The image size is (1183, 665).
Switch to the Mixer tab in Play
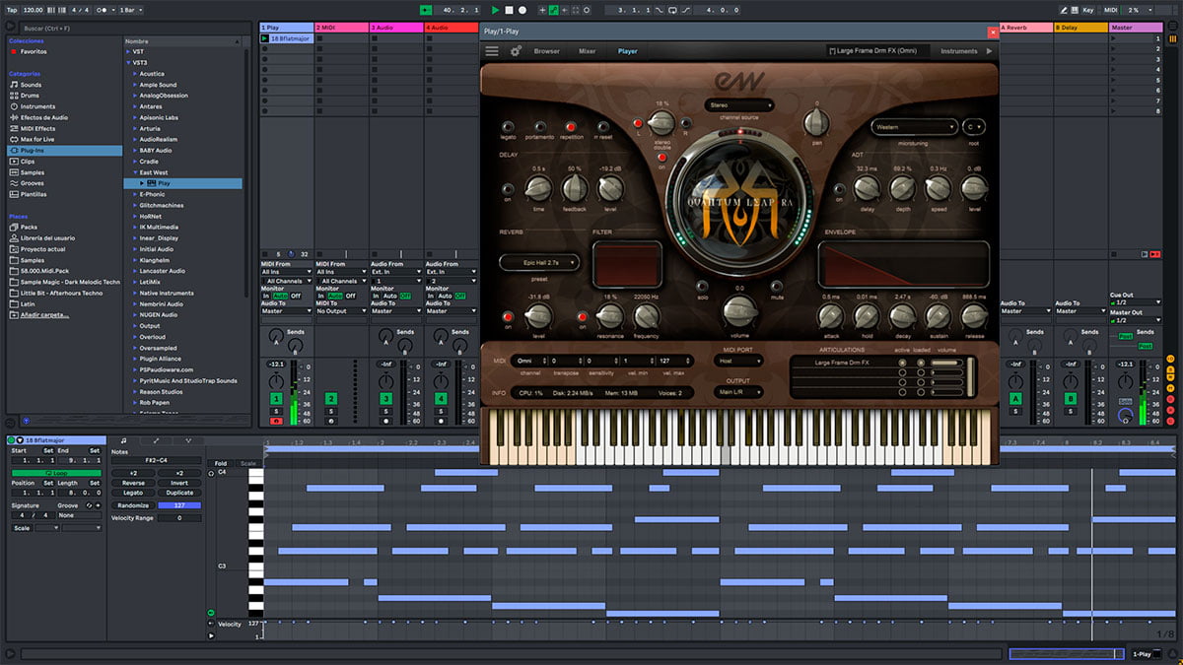587,51
